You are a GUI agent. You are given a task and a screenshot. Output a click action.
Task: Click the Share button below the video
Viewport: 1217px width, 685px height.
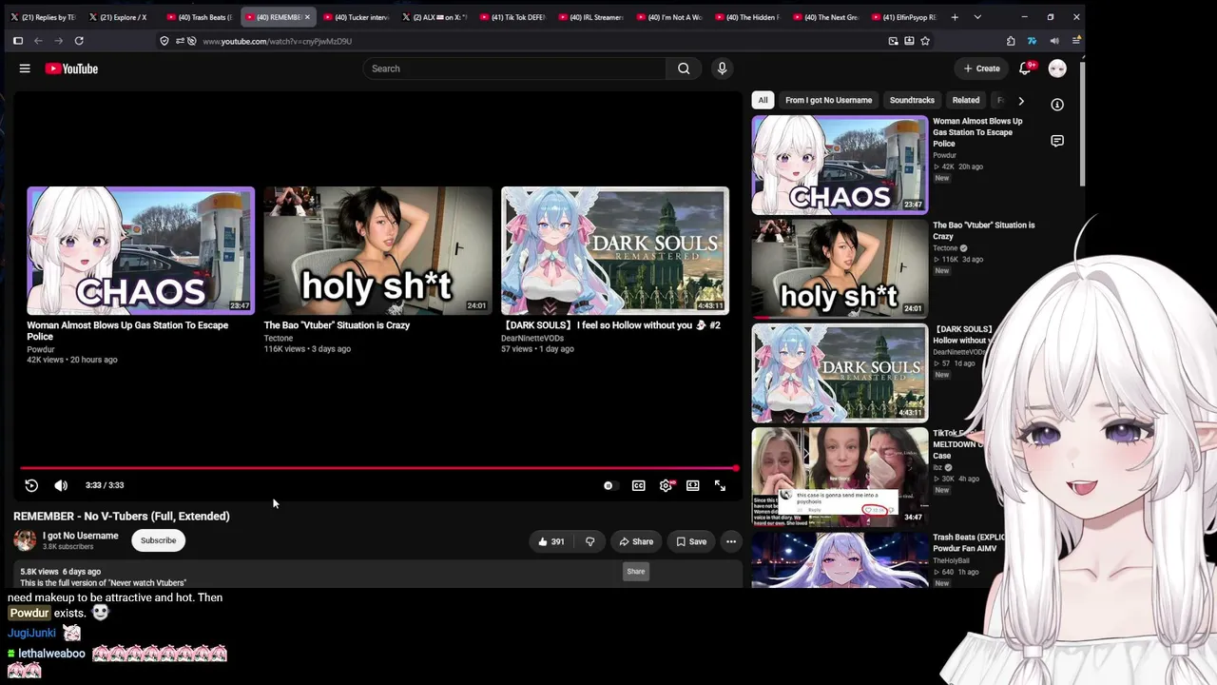(636, 541)
